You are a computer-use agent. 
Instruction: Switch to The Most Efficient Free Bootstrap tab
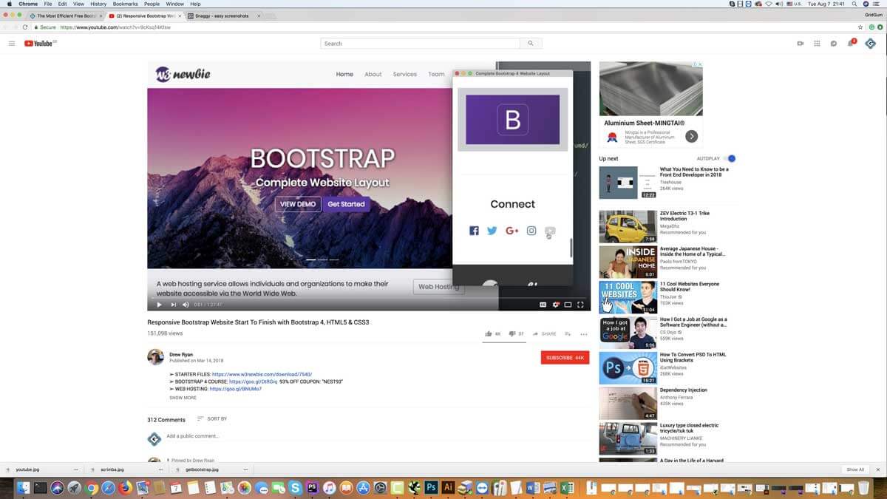pyautogui.click(x=65, y=16)
